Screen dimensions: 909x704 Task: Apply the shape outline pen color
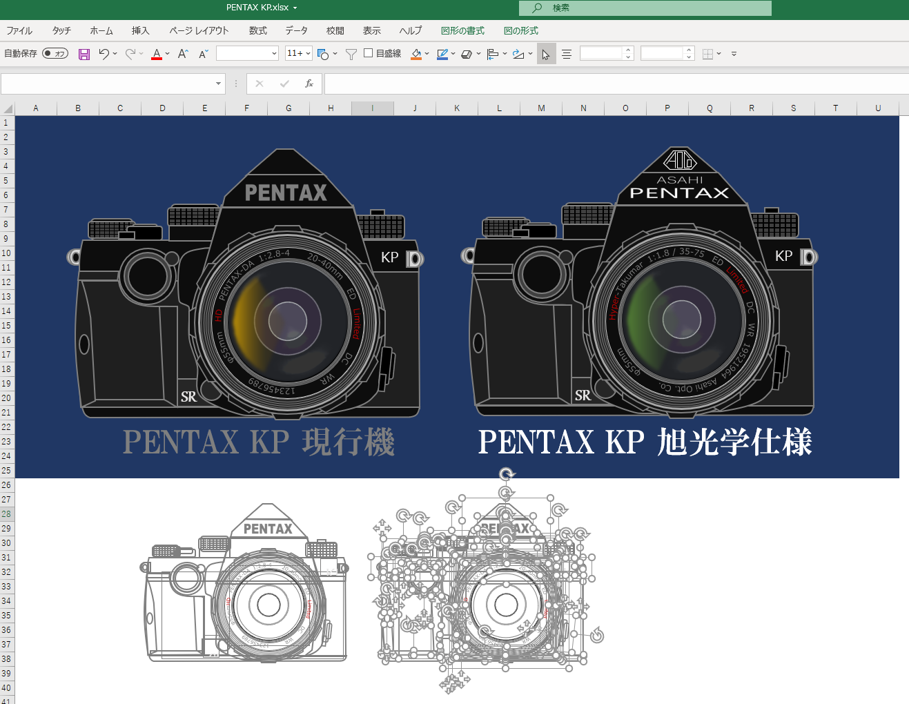tap(442, 54)
